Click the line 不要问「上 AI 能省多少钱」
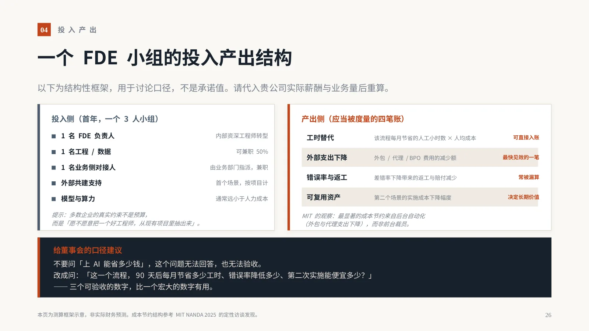The width and height of the screenshot is (589, 331). pyautogui.click(x=159, y=264)
